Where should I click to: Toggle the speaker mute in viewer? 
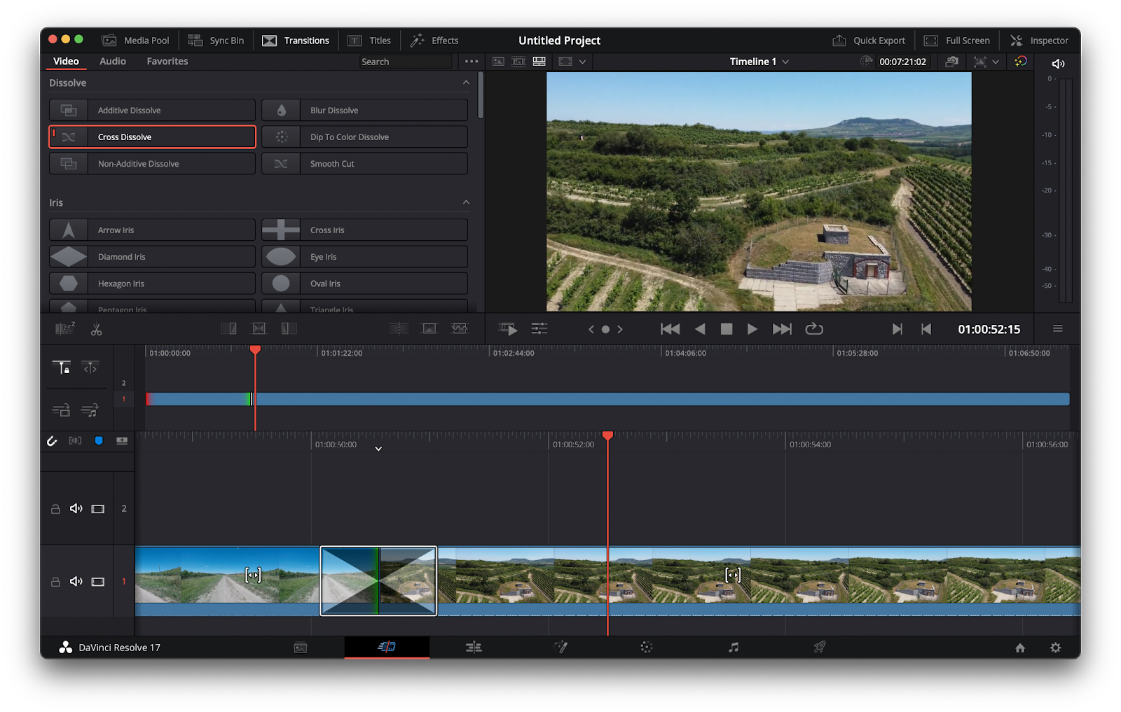[x=1058, y=64]
